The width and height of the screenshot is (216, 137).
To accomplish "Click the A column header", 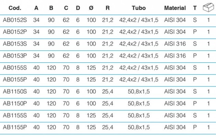I will (x=36, y=8).
